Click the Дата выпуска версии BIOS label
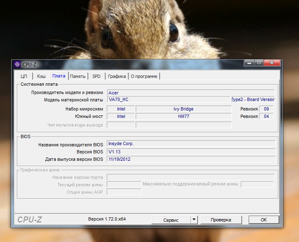This screenshot has width=299, height=242. pyautogui.click(x=74, y=159)
